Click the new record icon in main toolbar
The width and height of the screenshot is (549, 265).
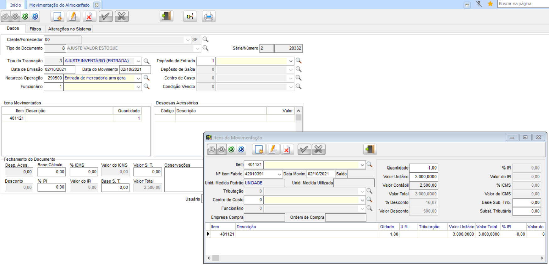[57, 16]
